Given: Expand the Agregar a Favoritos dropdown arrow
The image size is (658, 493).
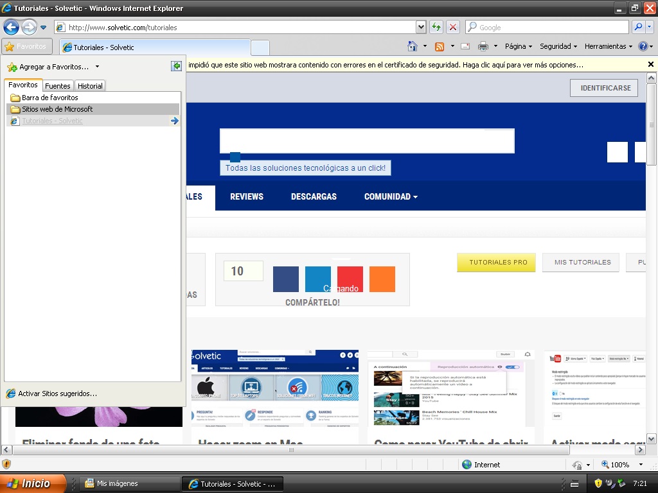Looking at the screenshot, I should coord(98,67).
